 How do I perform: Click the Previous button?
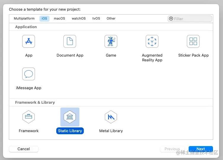pyautogui.click(x=172, y=149)
